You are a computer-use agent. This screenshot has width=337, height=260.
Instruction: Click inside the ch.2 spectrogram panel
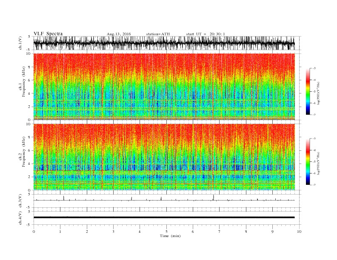(164, 157)
